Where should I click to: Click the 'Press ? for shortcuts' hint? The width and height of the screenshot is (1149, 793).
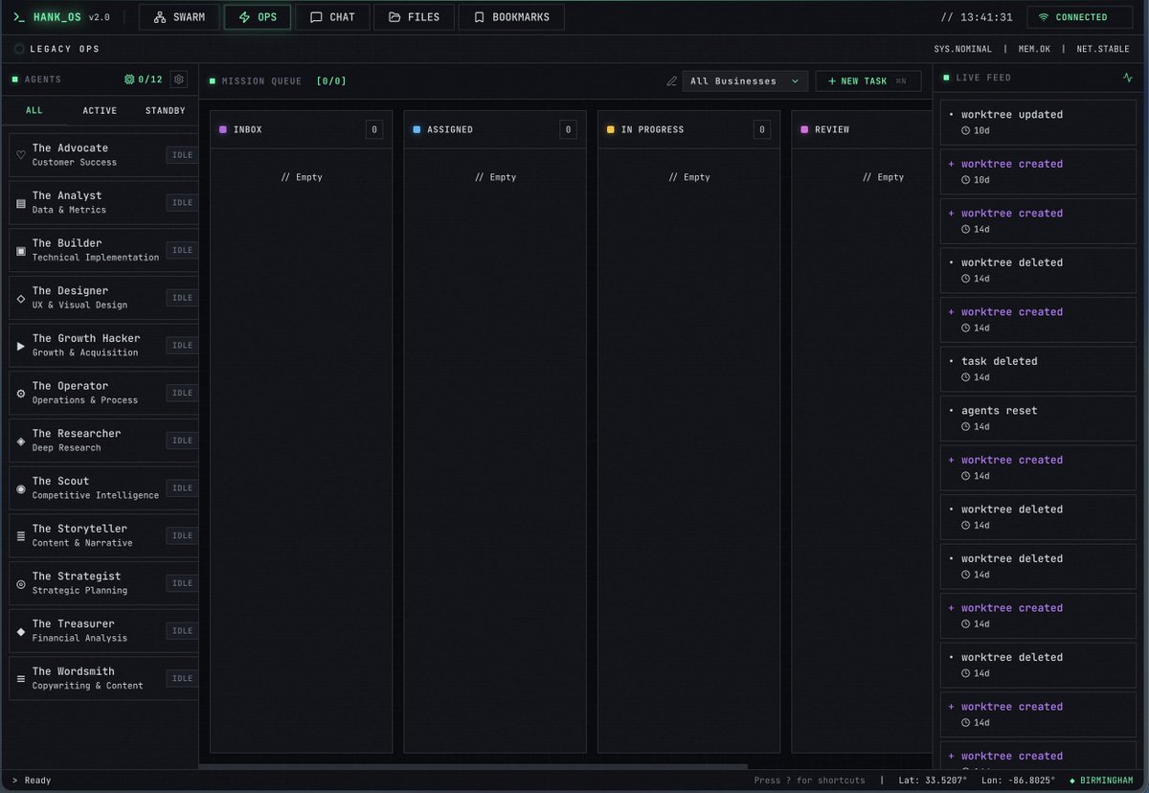809,781
